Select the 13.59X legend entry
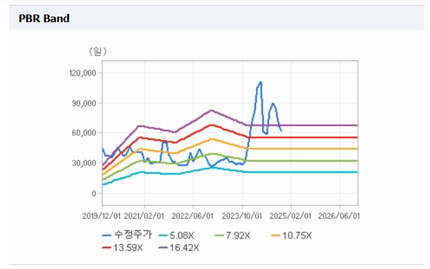Image resolution: width=430 pixels, height=269 pixels. (122, 248)
